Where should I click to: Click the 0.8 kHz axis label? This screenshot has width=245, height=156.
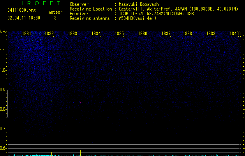tap(3, 109)
